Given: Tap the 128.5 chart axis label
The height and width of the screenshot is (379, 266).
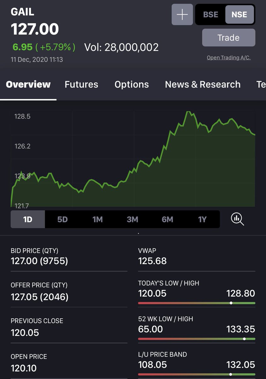Looking at the screenshot, I should coord(22,117).
